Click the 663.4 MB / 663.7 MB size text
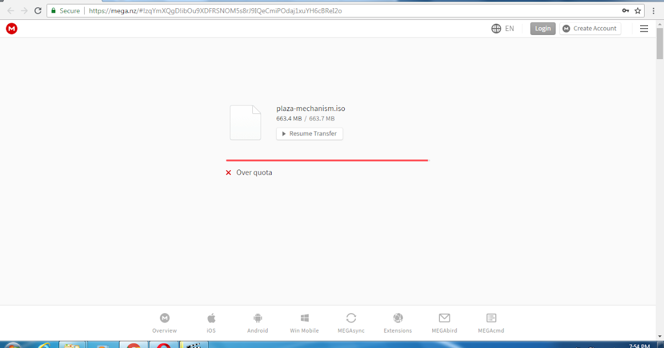This screenshot has width=664, height=348. point(305,119)
